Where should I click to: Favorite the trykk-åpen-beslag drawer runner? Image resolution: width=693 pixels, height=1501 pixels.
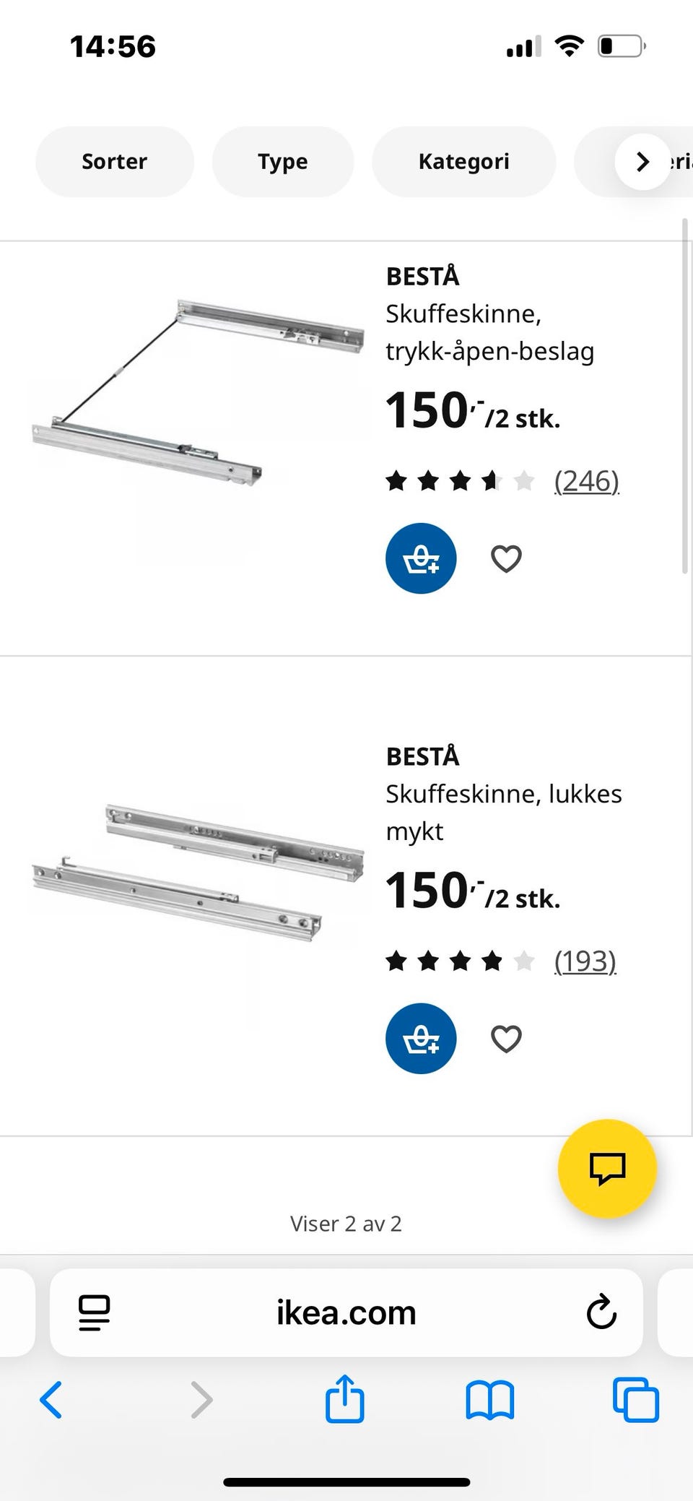click(x=506, y=558)
